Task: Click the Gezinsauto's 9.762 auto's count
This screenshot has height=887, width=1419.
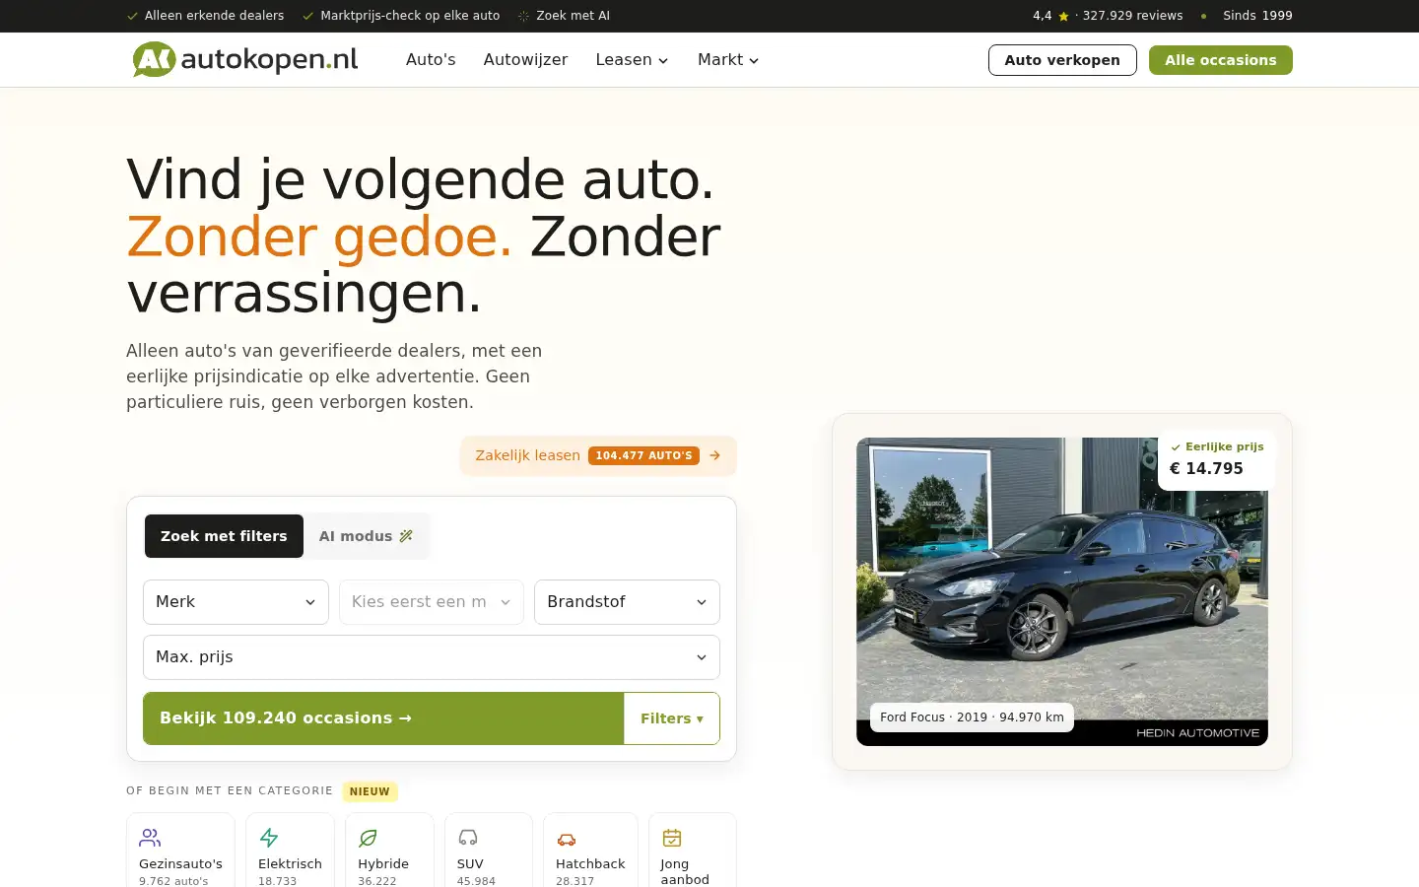Action: coord(173,881)
